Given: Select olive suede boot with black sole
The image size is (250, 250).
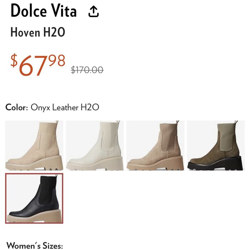Looking at the screenshot, I should [x=216, y=145].
